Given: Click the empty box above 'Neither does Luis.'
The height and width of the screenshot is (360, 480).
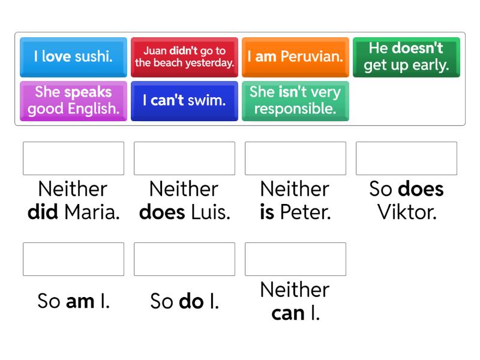Looking at the screenshot, I should pos(184,158).
